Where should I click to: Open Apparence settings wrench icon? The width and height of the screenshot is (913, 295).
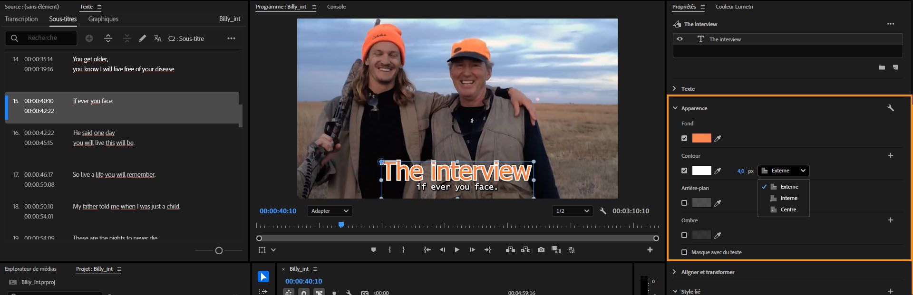[891, 108]
